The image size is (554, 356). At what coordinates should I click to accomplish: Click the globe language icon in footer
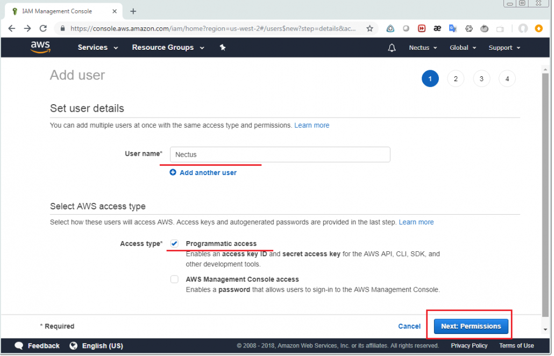(x=74, y=346)
